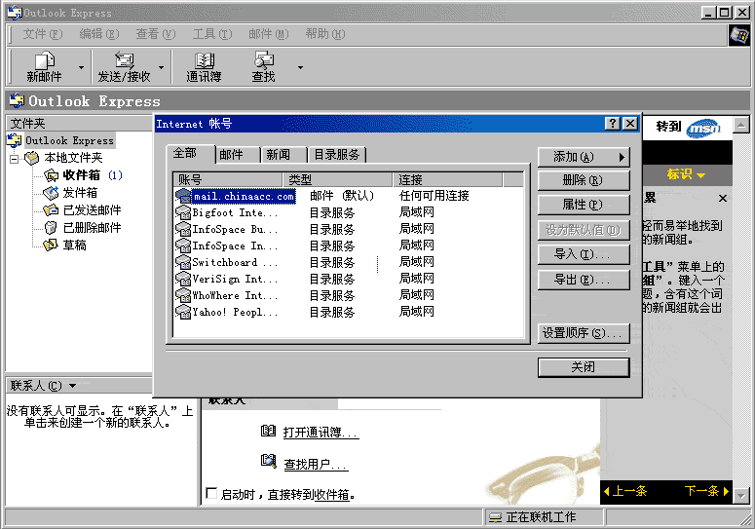Click the 打开通讯簿... link
Image resolution: width=755 pixels, height=529 pixels.
[321, 433]
